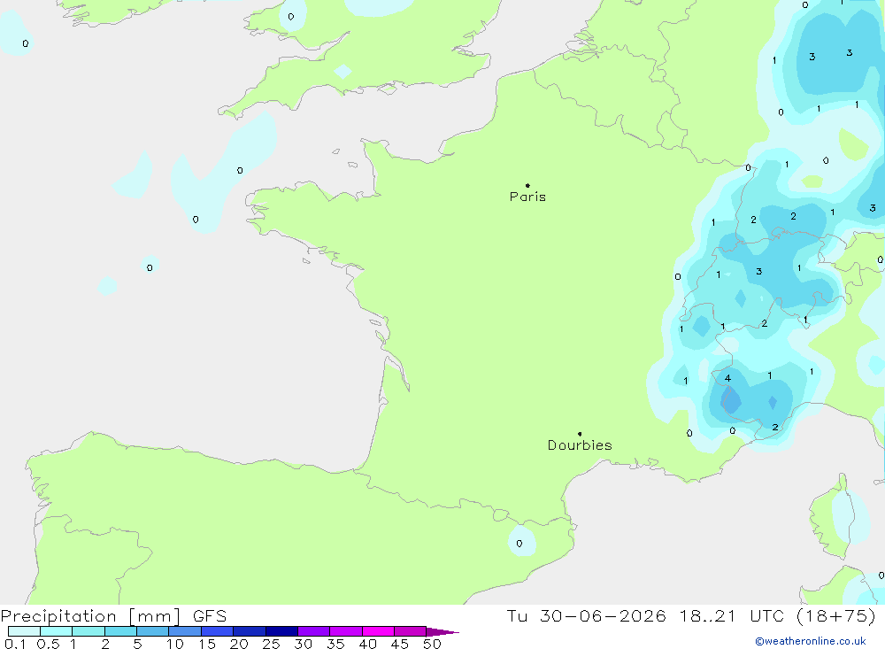
Task: Click the magenta legend swatch at 40
Action: 378,631
